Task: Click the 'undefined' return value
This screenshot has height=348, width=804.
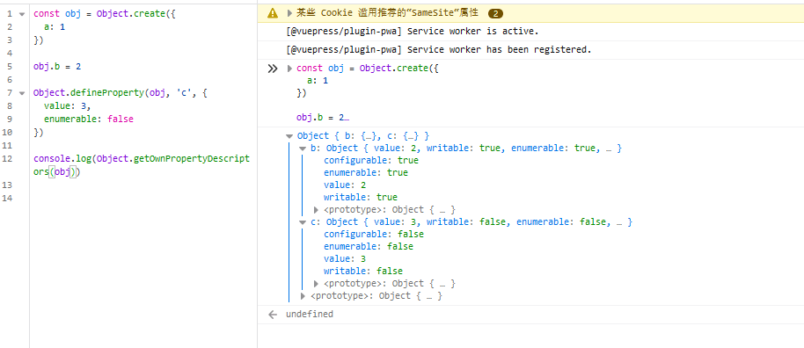Action: click(x=310, y=315)
